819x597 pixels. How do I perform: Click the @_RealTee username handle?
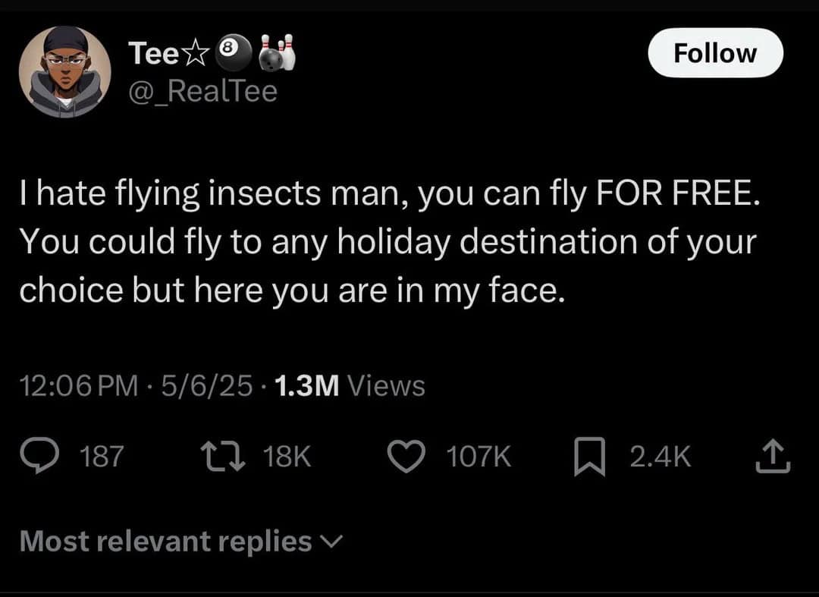point(202,91)
